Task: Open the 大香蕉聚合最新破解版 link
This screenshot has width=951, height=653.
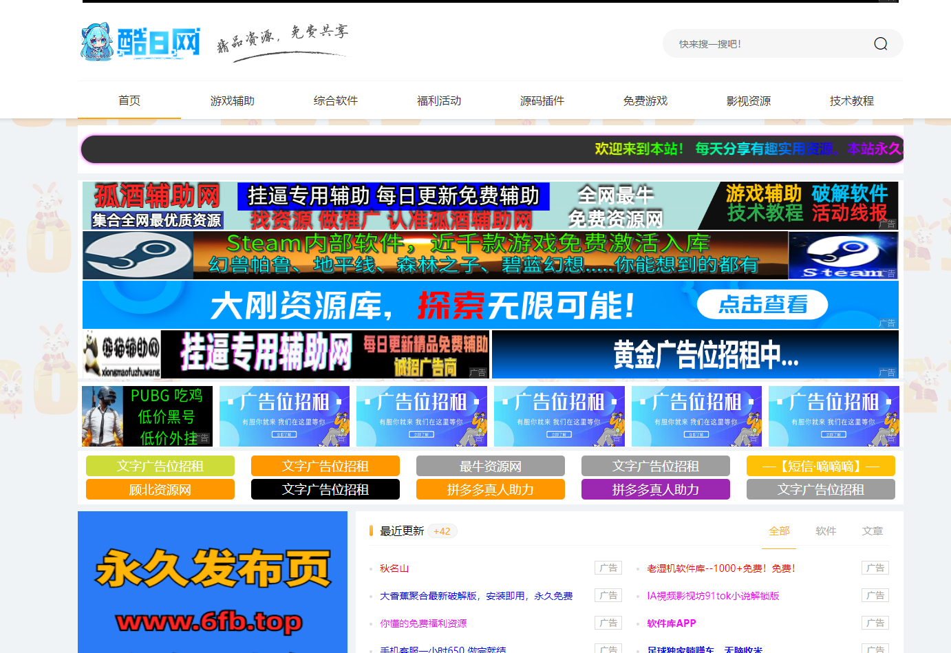Action: (476, 596)
